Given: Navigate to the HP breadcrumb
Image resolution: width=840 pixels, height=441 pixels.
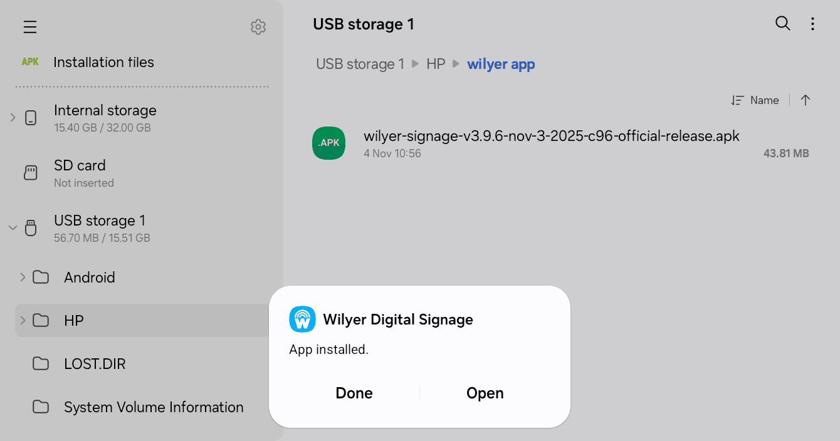Looking at the screenshot, I should coord(436,64).
